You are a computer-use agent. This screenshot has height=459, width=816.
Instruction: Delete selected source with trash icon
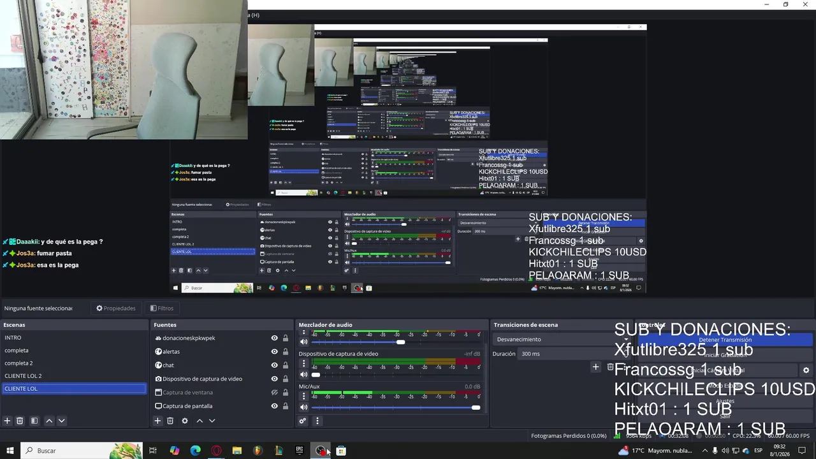click(x=170, y=421)
